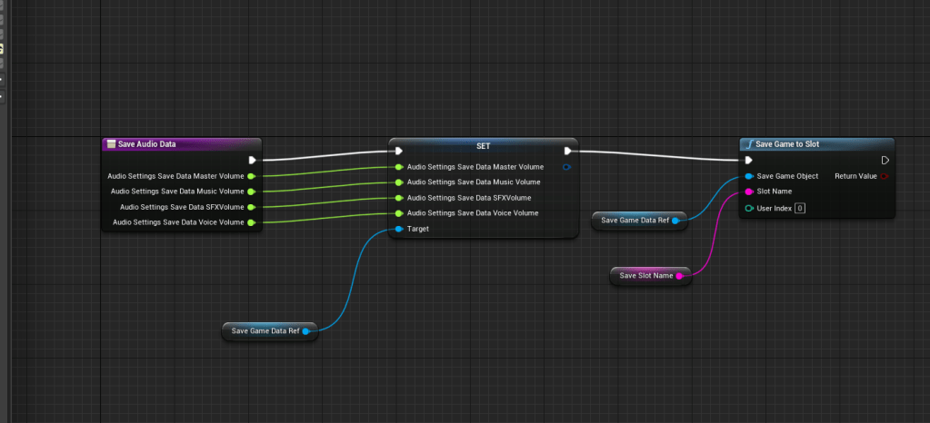
Task: Click the User Index pin circle
Action: (748, 208)
